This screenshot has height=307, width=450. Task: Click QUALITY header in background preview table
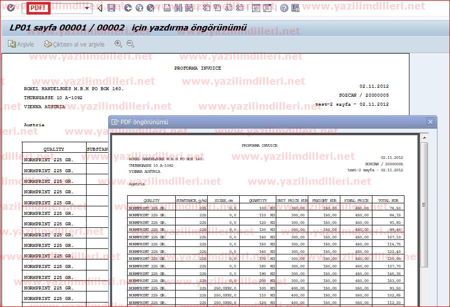pyautogui.click(x=54, y=149)
